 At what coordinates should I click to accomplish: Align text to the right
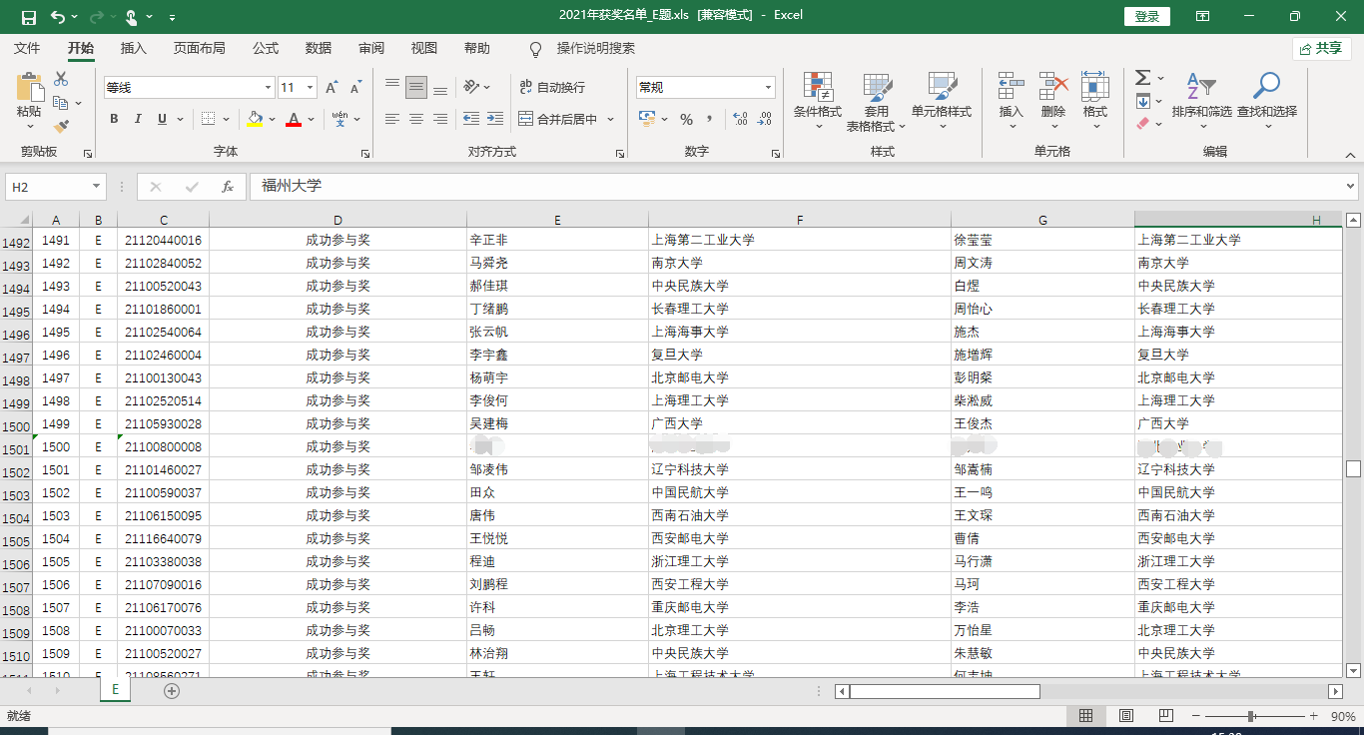pos(440,119)
